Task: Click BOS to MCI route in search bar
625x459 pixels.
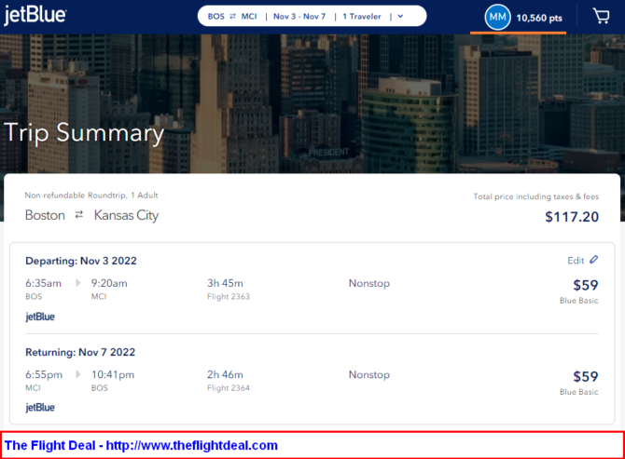Action: click(232, 17)
